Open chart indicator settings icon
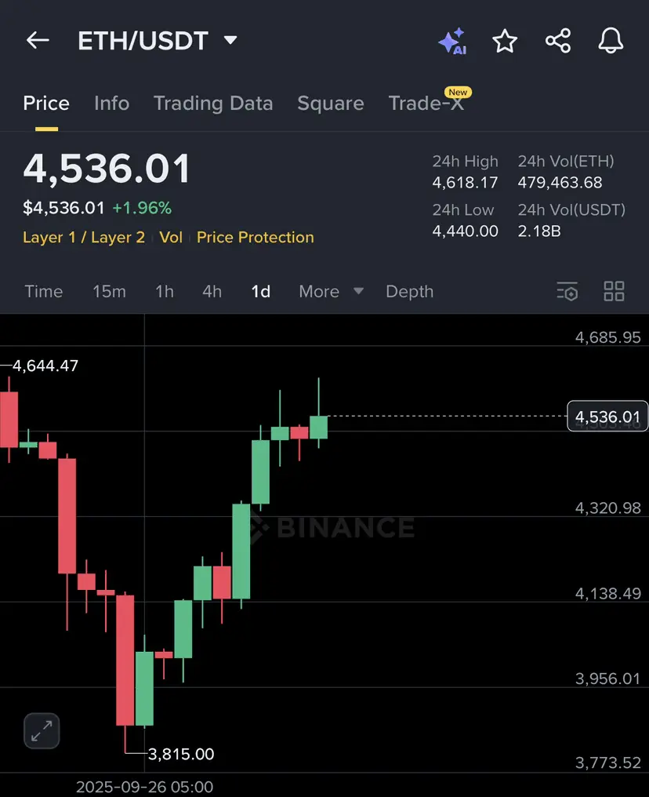649x797 pixels. (567, 291)
